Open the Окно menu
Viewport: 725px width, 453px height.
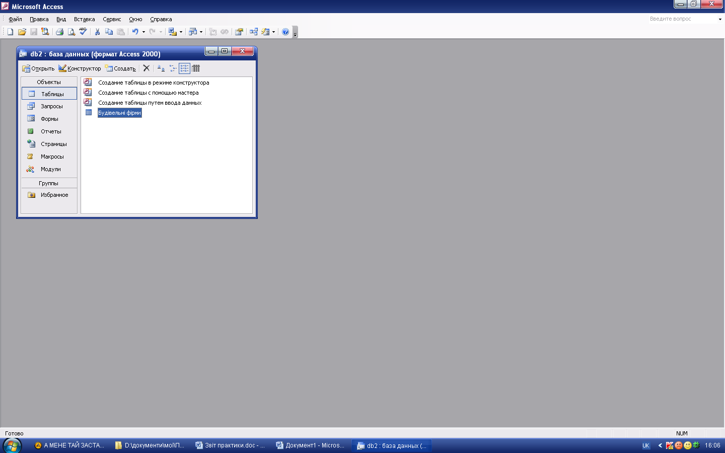pos(135,19)
